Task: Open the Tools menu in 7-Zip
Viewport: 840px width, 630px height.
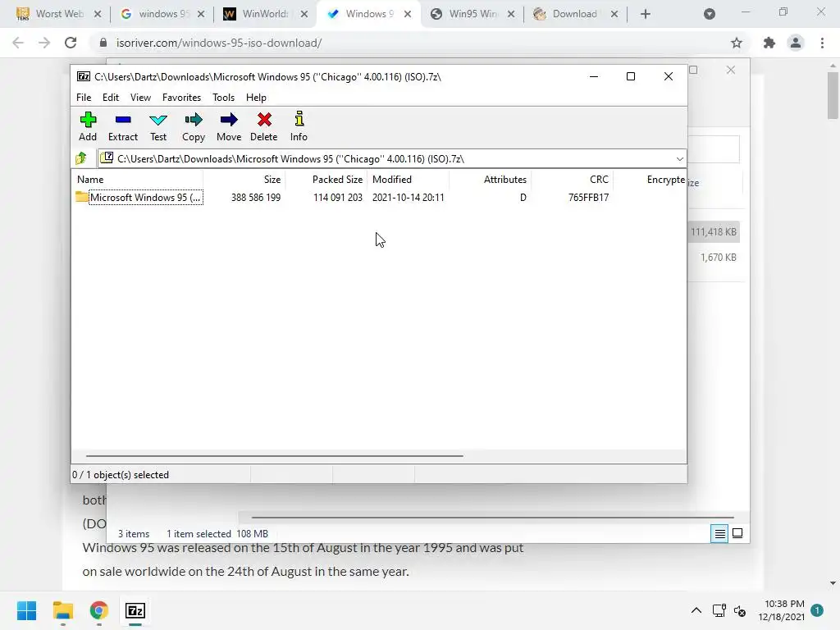Action: click(x=223, y=98)
